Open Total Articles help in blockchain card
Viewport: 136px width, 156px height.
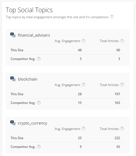122,85
